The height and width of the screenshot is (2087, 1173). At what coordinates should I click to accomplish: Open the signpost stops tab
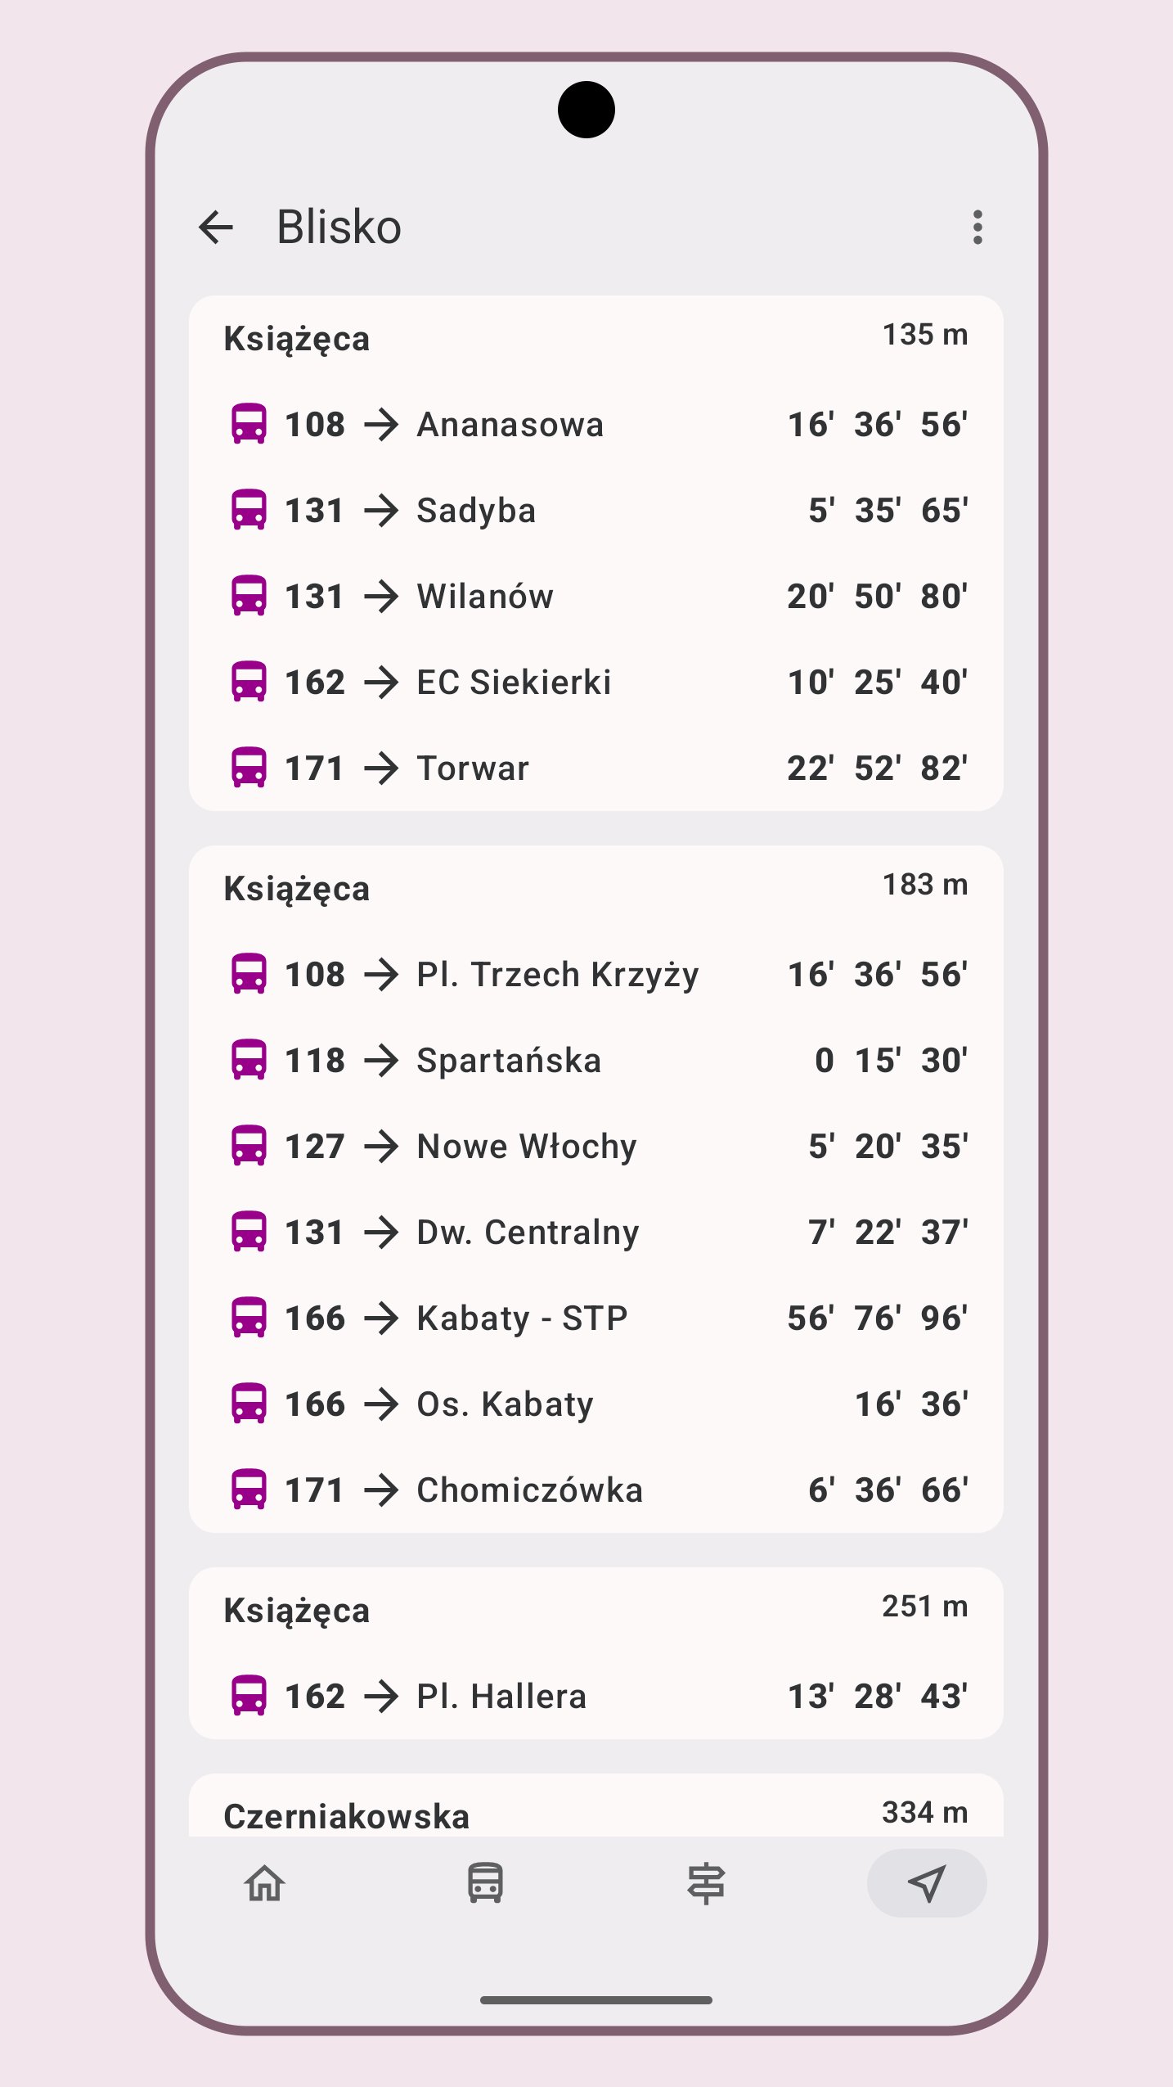706,1883
